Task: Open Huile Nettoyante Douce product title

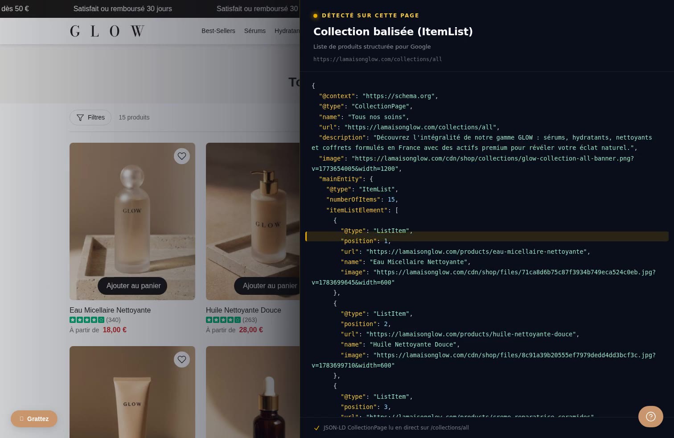Action: 243,310
